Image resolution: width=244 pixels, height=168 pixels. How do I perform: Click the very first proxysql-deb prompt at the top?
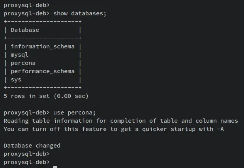(x=26, y=5)
